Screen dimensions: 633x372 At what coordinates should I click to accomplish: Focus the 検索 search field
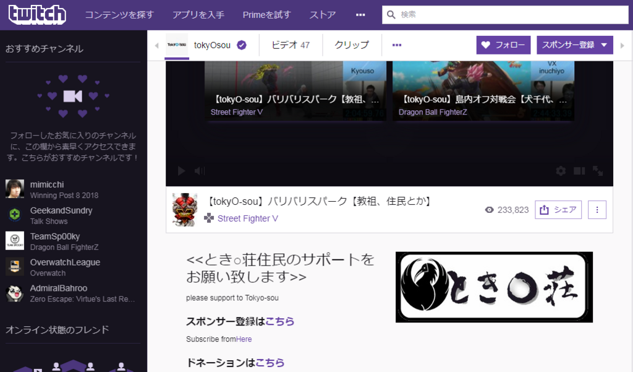click(505, 15)
